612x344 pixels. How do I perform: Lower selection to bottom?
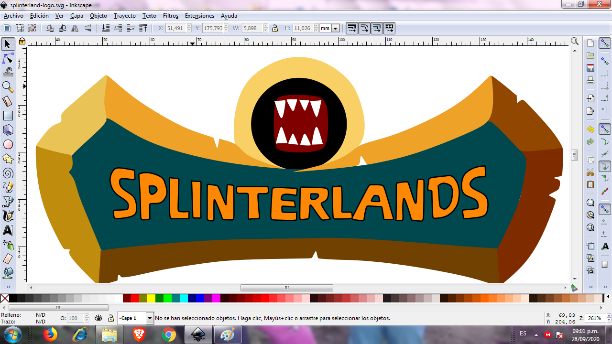coord(106,28)
